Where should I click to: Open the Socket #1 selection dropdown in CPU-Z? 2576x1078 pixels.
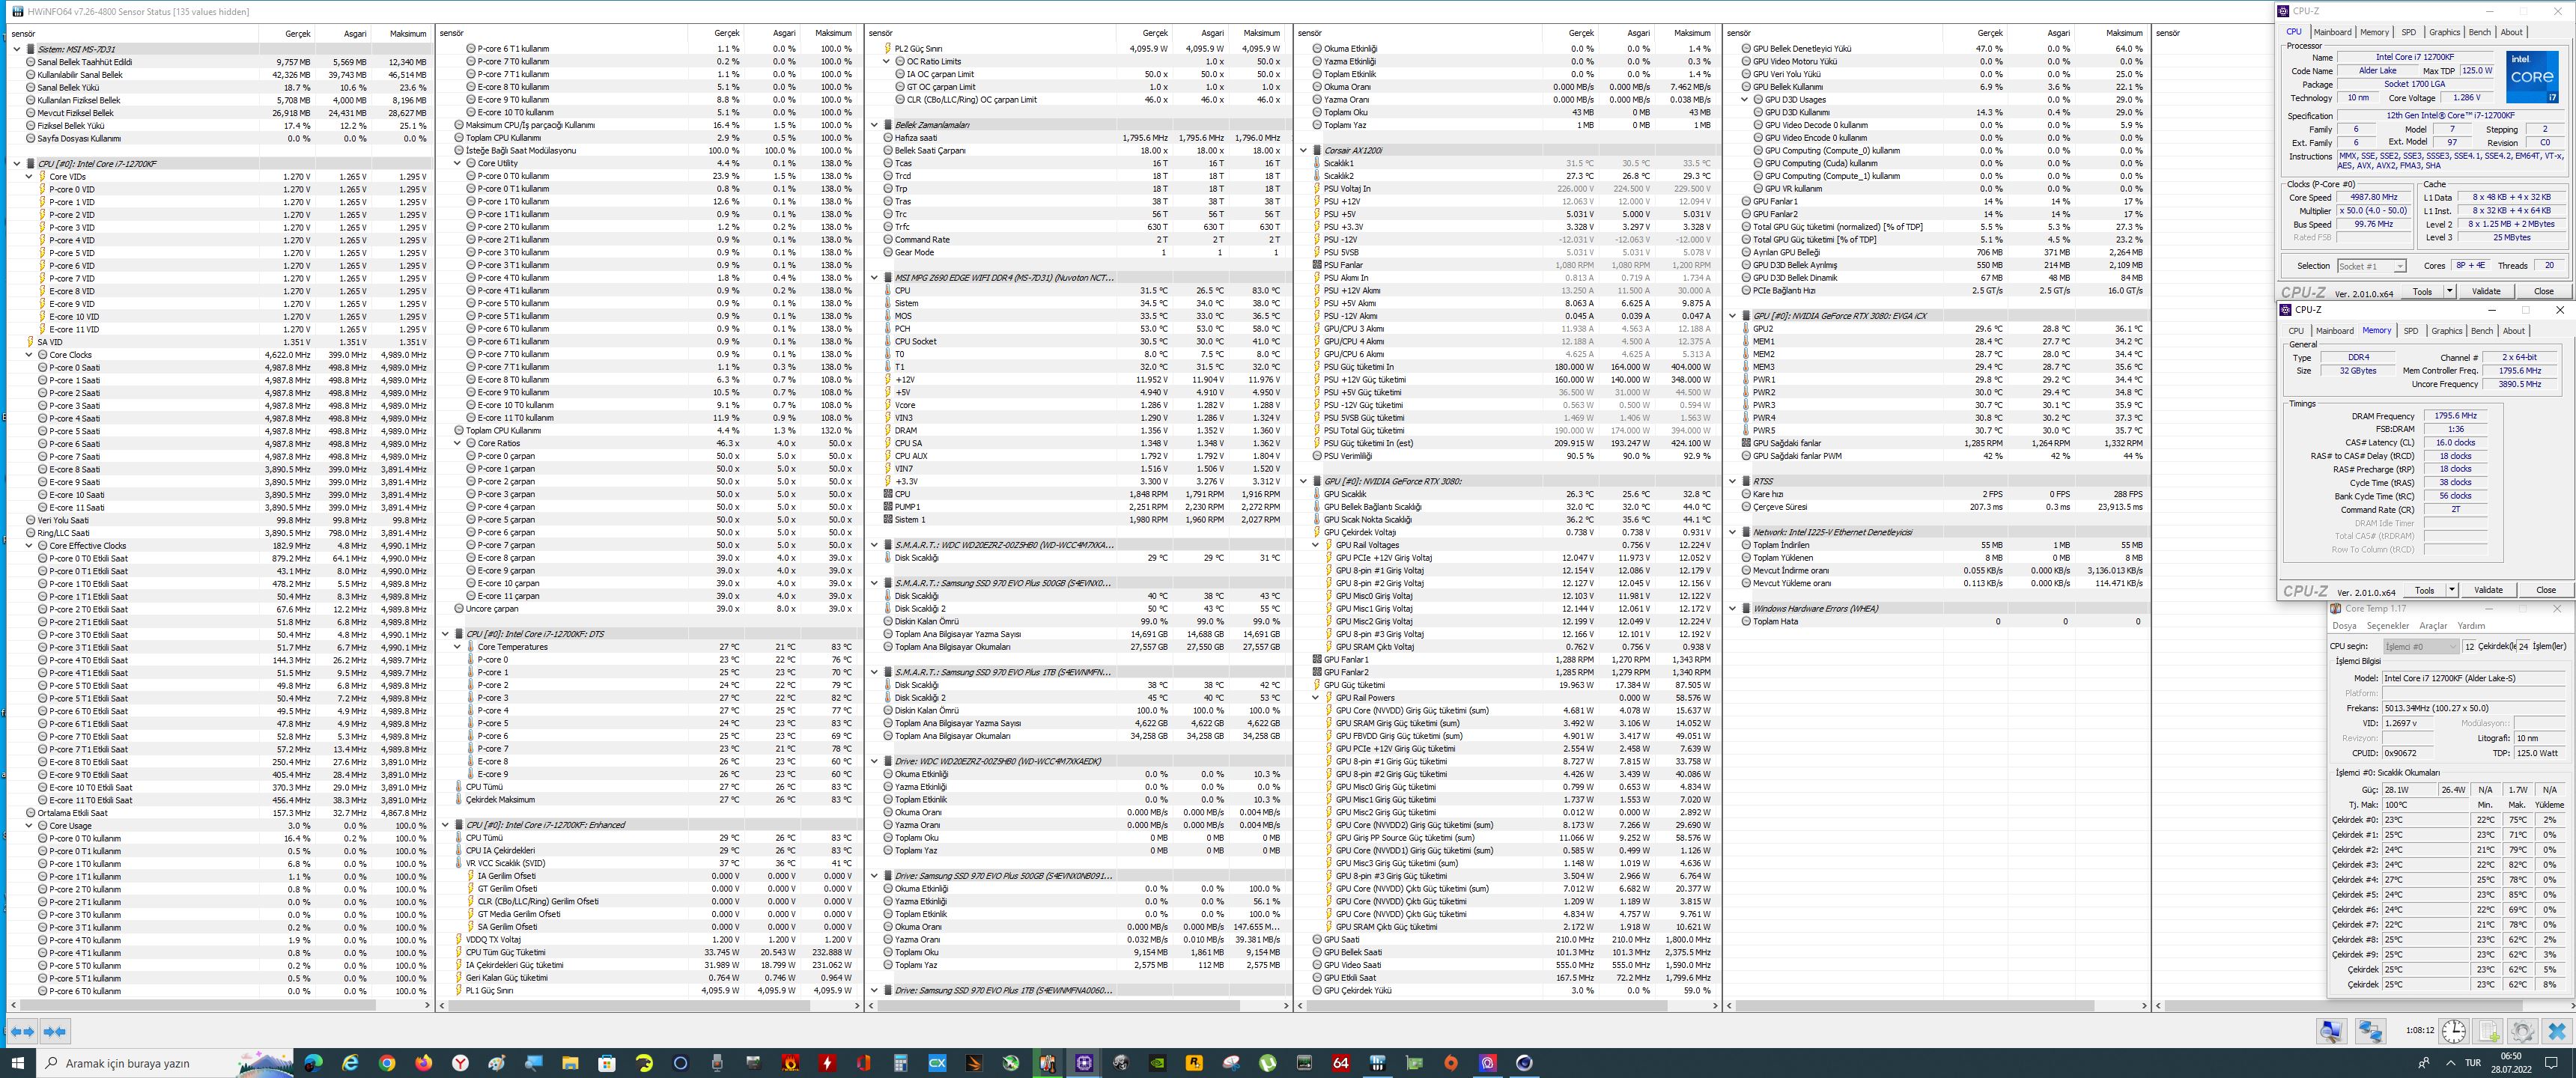[2371, 266]
